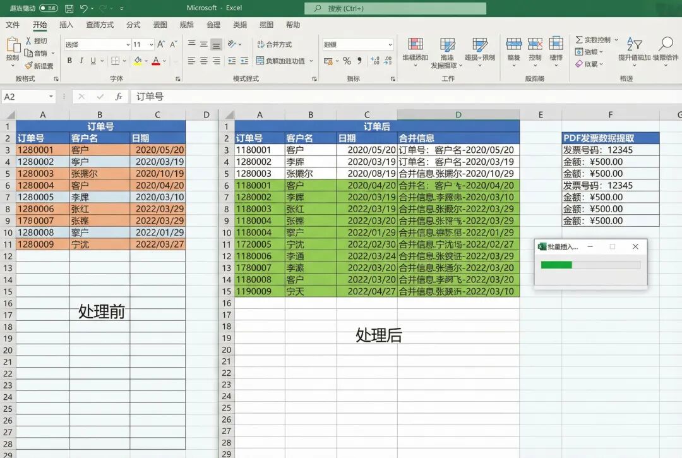Open the 文件 menu tab

(x=13, y=25)
